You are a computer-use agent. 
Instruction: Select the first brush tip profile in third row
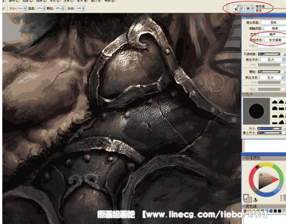275,116
